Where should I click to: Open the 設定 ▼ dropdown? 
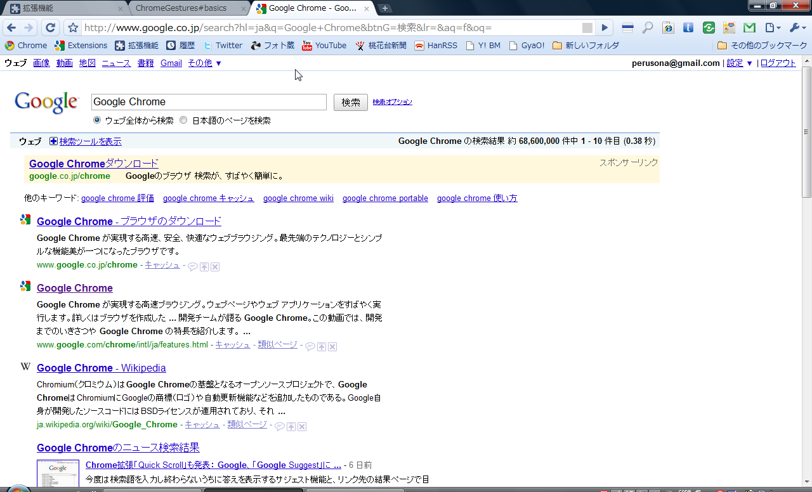(x=740, y=63)
